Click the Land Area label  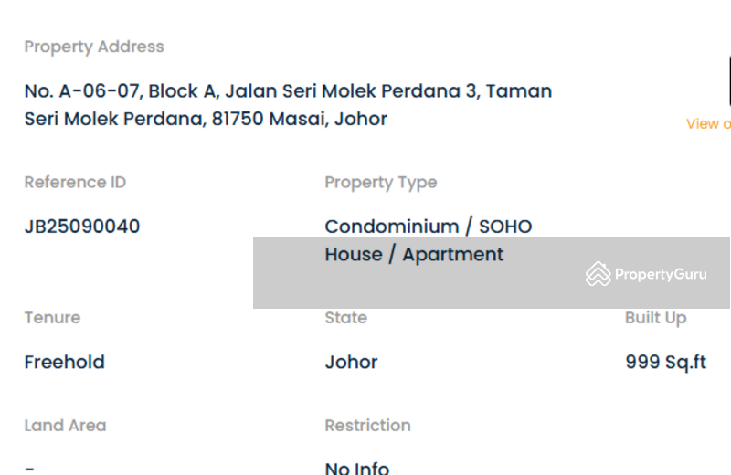tap(65, 425)
